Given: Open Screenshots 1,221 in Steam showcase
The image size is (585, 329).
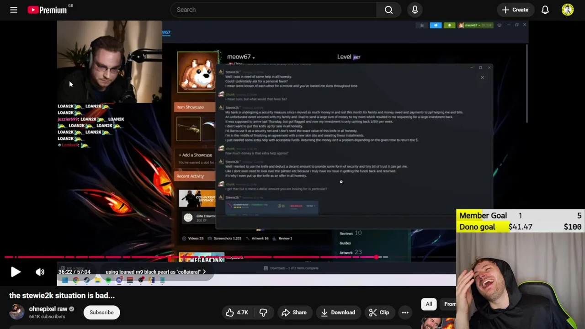Looking at the screenshot, I should 224,238.
